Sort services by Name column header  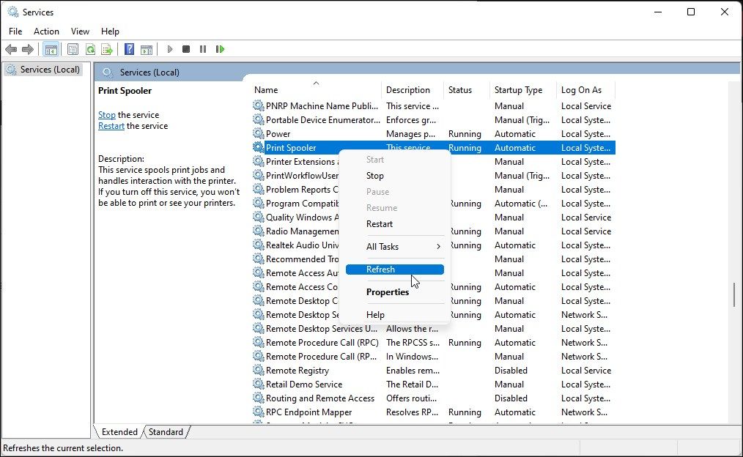pos(266,90)
